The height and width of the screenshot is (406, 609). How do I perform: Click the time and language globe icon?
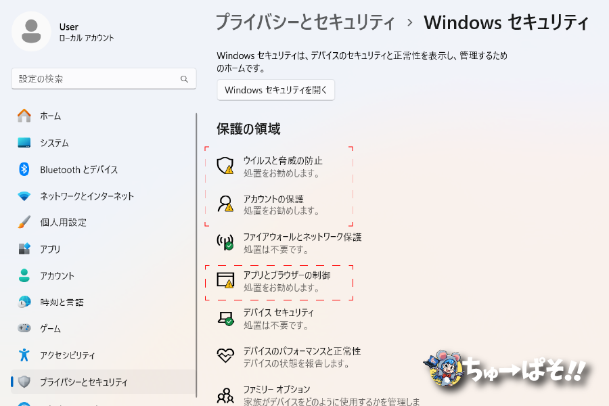pos(24,302)
